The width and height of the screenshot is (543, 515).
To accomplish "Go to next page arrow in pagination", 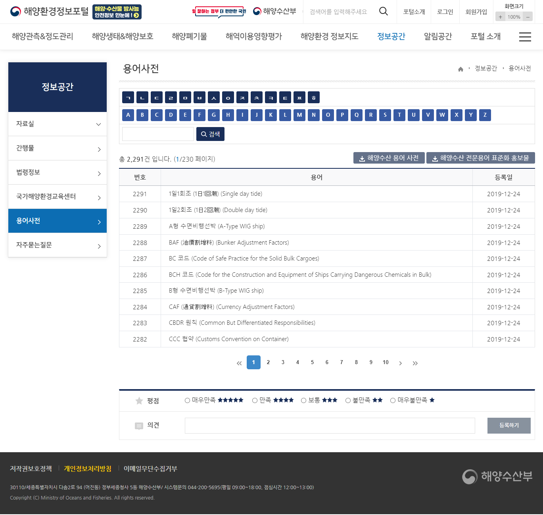I will [x=400, y=363].
